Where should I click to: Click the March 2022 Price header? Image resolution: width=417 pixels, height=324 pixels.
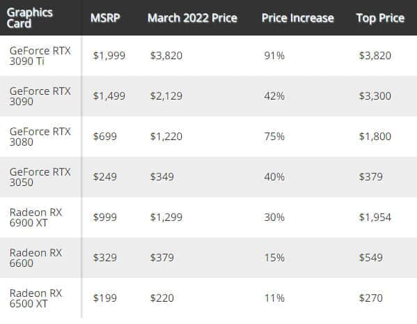pyautogui.click(x=192, y=18)
